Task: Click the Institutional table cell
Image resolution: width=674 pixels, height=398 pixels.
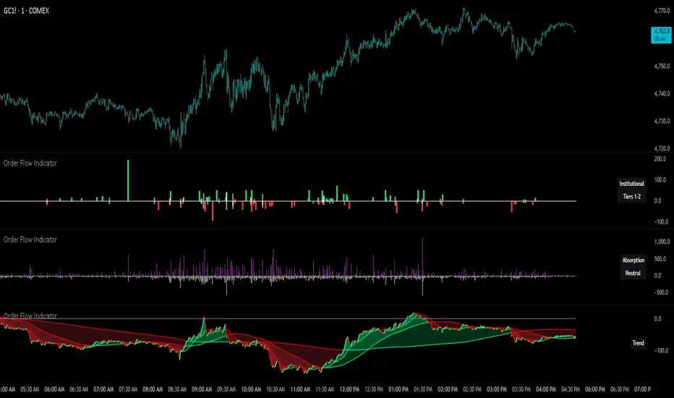Action: [631, 184]
